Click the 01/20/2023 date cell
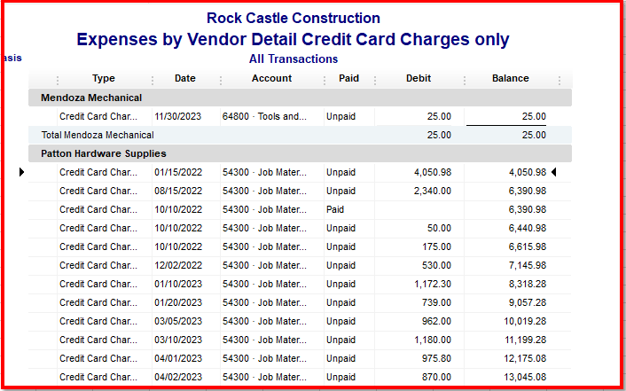This screenshot has height=391, width=626. tap(178, 302)
